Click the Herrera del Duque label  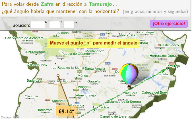point(164,56)
